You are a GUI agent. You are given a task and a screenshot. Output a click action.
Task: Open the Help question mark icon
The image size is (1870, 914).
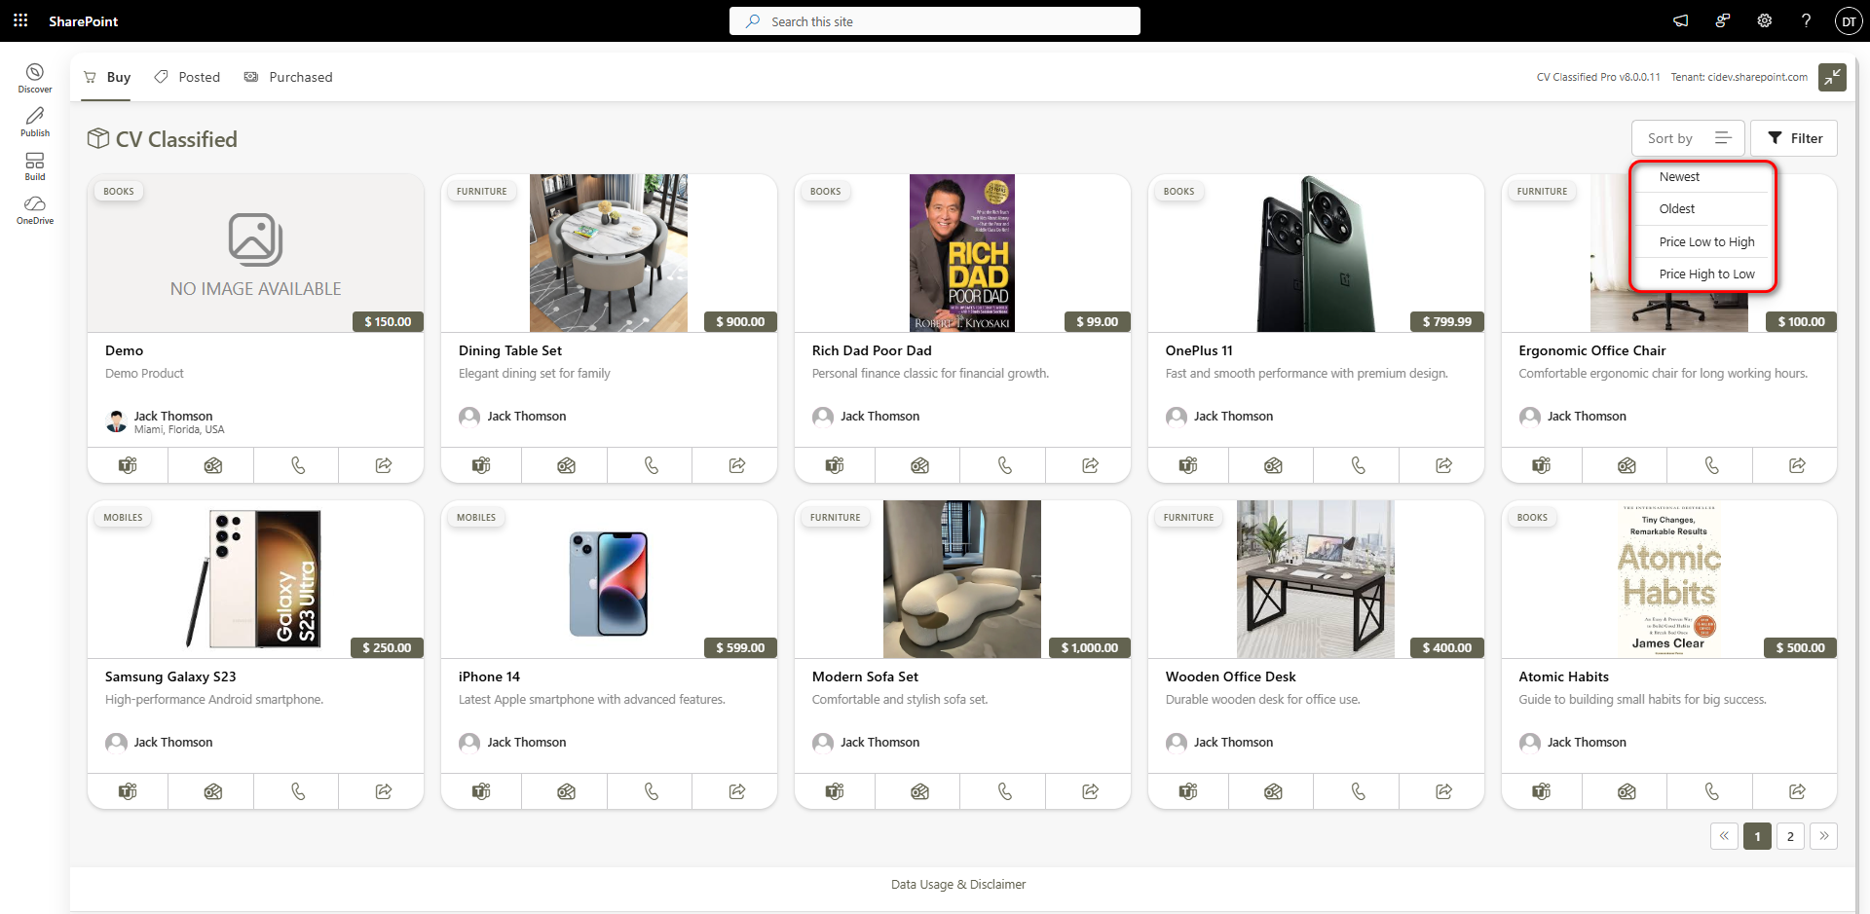(x=1806, y=20)
